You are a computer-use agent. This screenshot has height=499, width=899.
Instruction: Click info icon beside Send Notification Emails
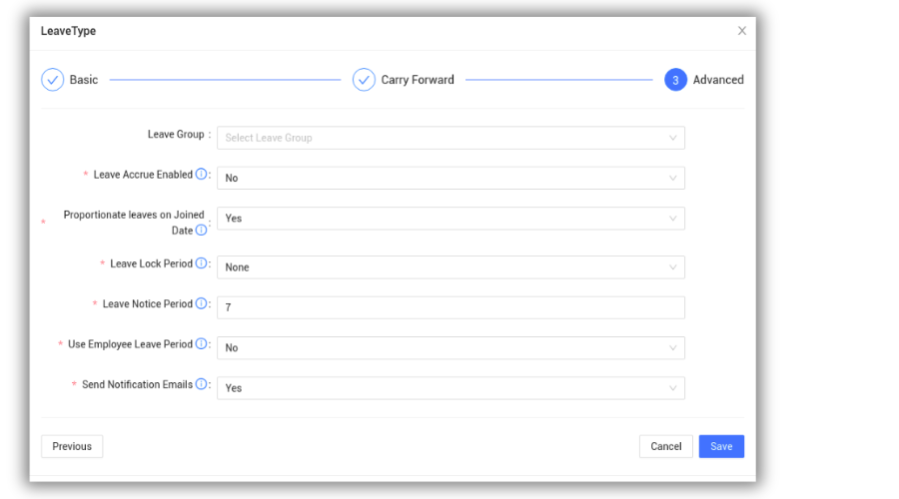click(x=201, y=384)
